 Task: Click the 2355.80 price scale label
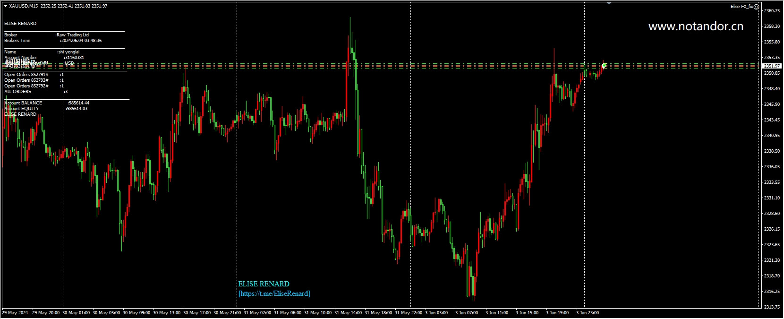(x=771, y=42)
